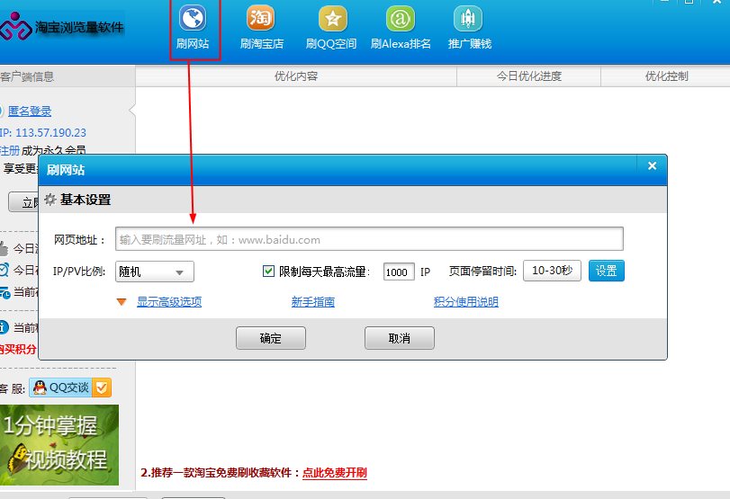Click the 显示高级选项 link
This screenshot has width=730, height=499.
169,302
